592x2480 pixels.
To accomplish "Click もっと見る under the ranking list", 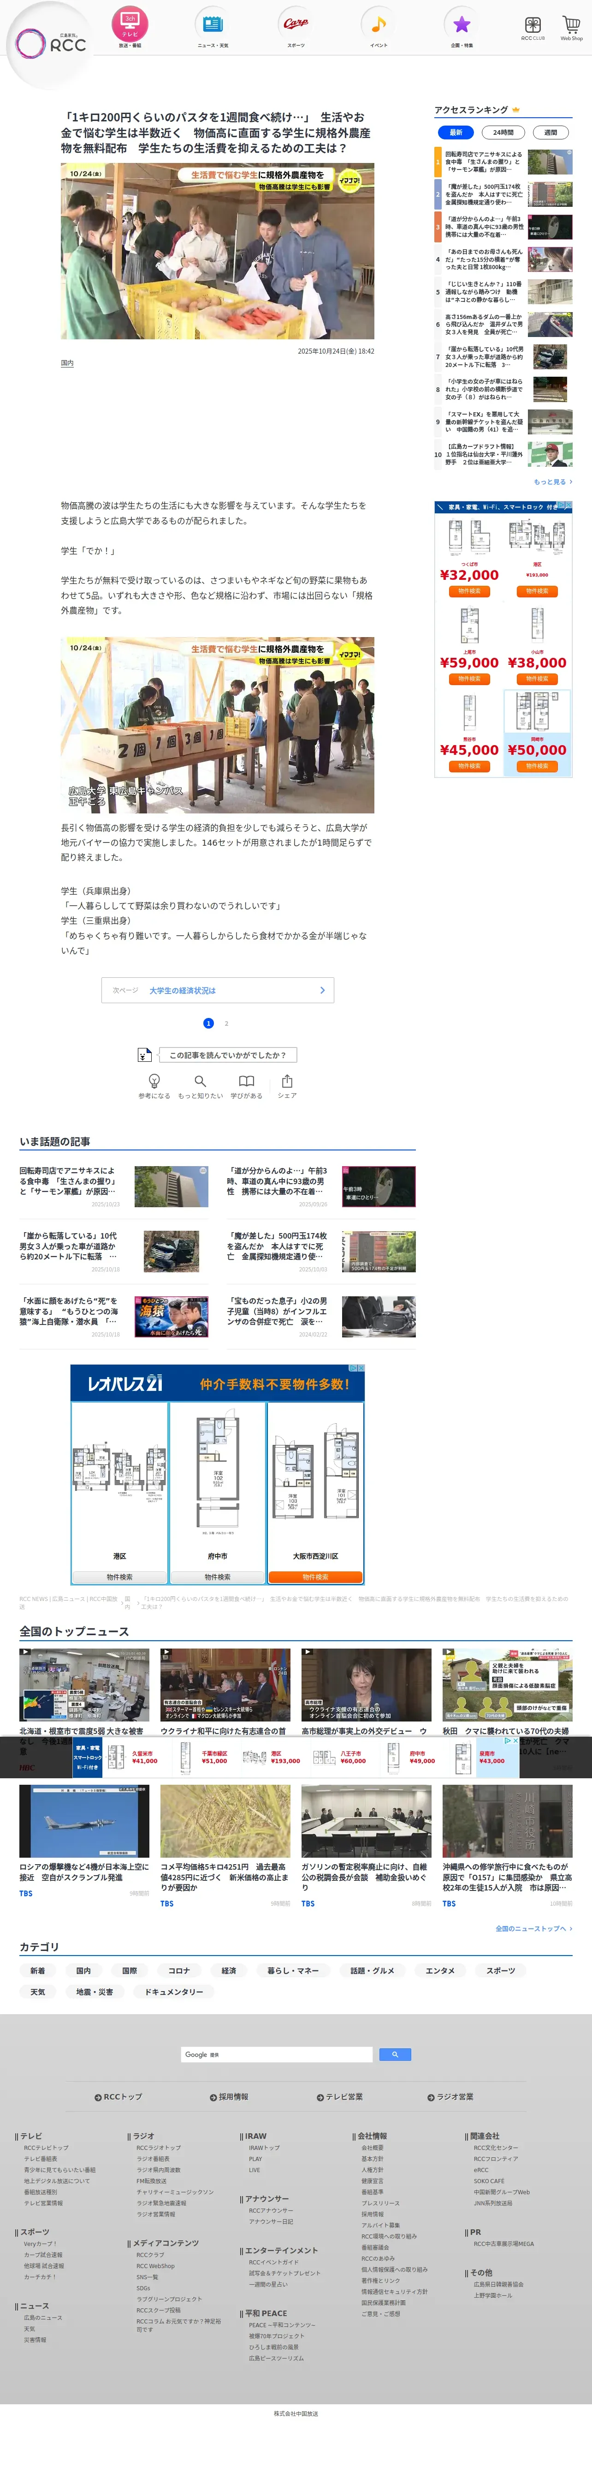I will click(x=553, y=482).
